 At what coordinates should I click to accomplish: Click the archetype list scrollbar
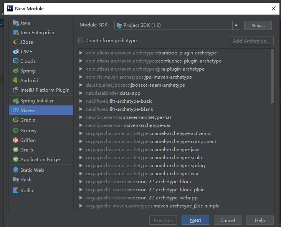273,76
